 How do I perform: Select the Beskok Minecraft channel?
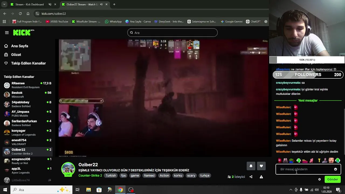28,95
